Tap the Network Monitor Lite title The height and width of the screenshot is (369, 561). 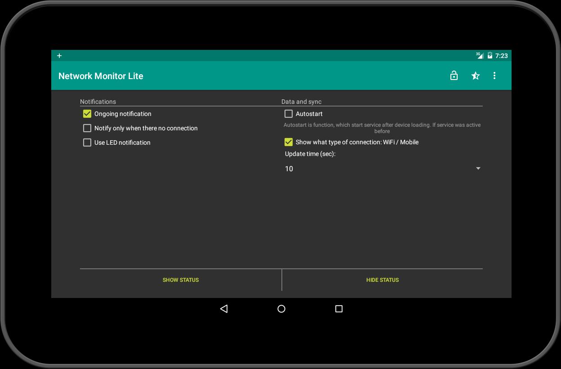click(101, 76)
